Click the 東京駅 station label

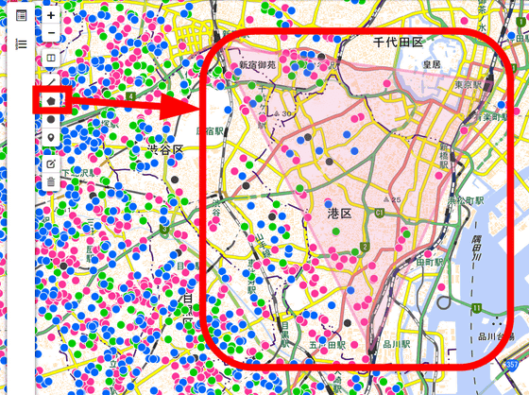[468, 85]
